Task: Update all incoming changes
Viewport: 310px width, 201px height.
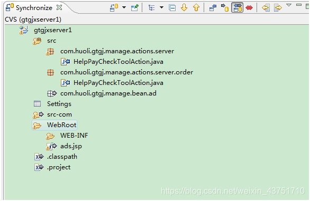Action: [266, 8]
